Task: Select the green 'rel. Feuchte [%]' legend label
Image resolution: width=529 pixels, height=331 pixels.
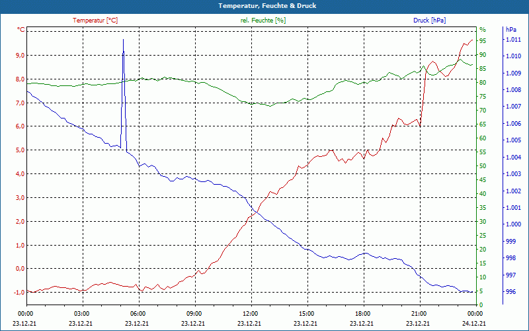Action: tap(263, 21)
